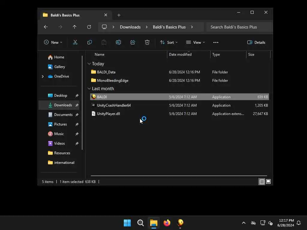Open taskbar Search
Viewport: 307px width, 230px height.
pos(140,223)
